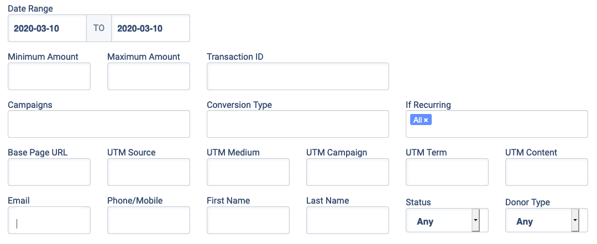
Task: Click the start date field
Action: pyautogui.click(x=48, y=28)
